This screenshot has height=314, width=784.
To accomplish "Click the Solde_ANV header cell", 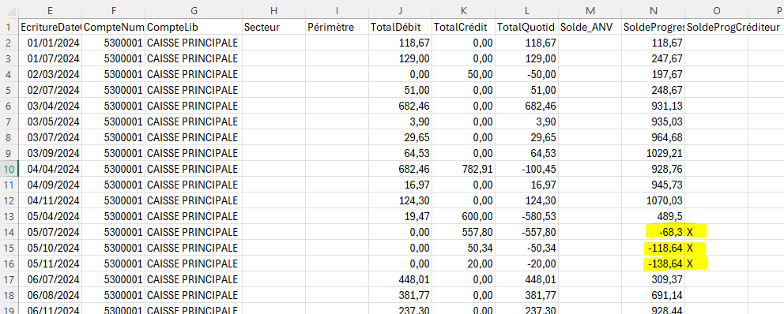I will [x=590, y=28].
